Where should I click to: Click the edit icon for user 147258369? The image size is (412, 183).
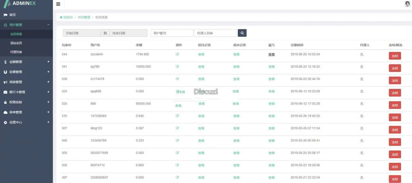point(177,116)
